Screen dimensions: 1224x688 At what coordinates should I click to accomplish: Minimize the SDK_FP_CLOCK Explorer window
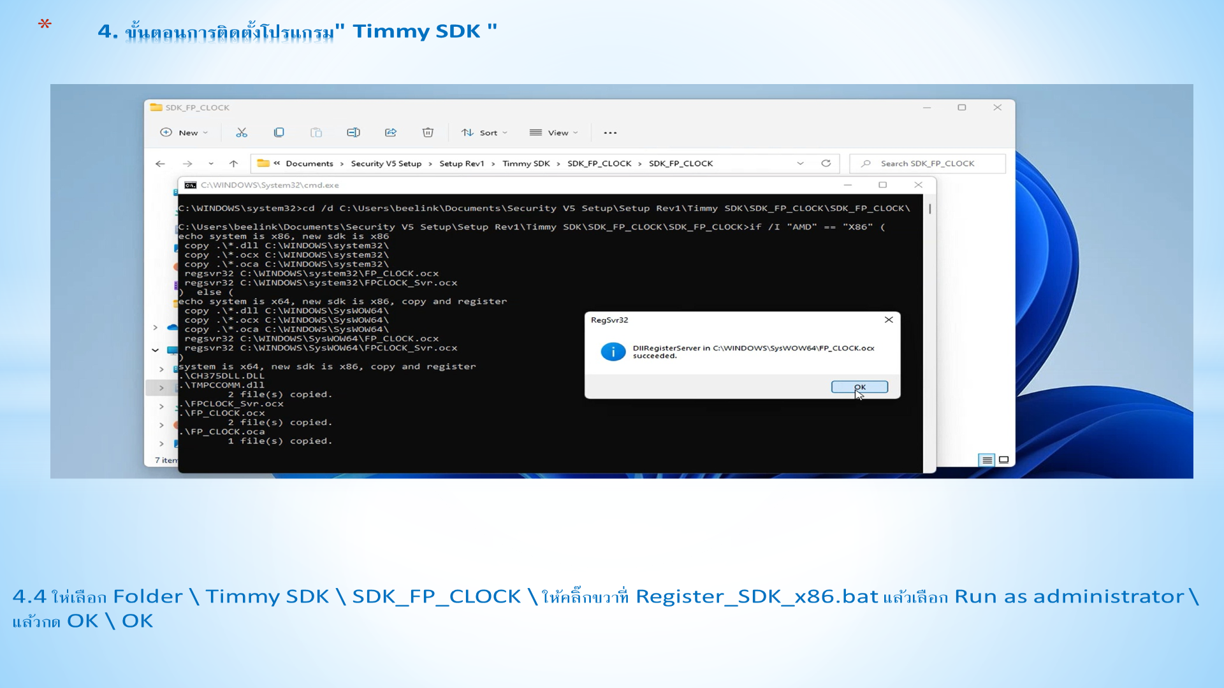click(927, 108)
